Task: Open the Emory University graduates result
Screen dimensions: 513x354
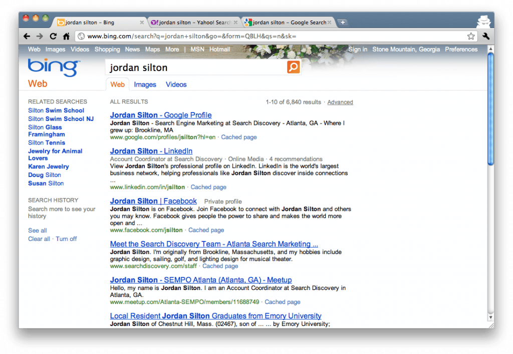Action: (x=215, y=316)
